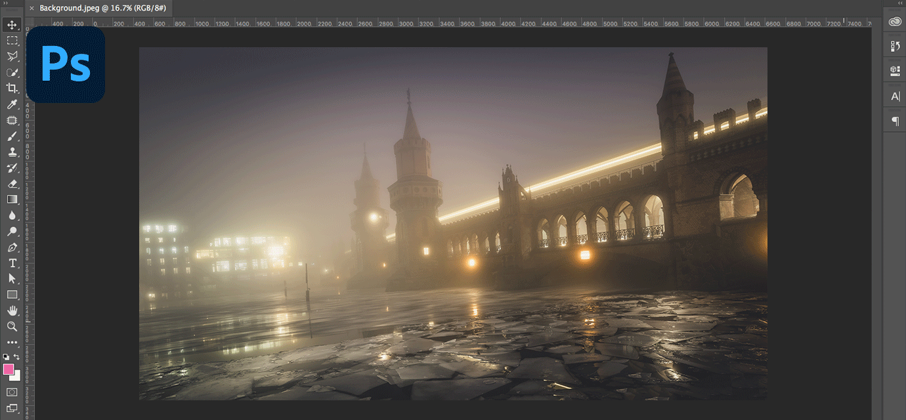906x420 pixels.
Task: Open the History panel
Action: (x=895, y=46)
